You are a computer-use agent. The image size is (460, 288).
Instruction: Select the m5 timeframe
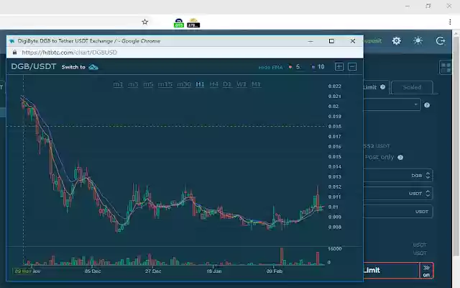click(x=148, y=84)
